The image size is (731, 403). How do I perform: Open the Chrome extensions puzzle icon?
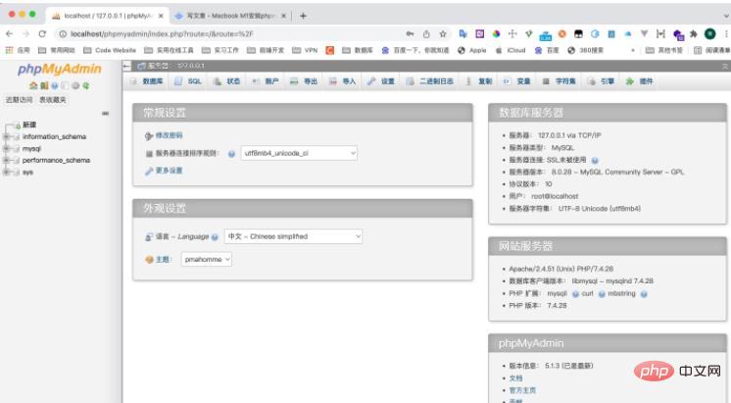pos(694,33)
